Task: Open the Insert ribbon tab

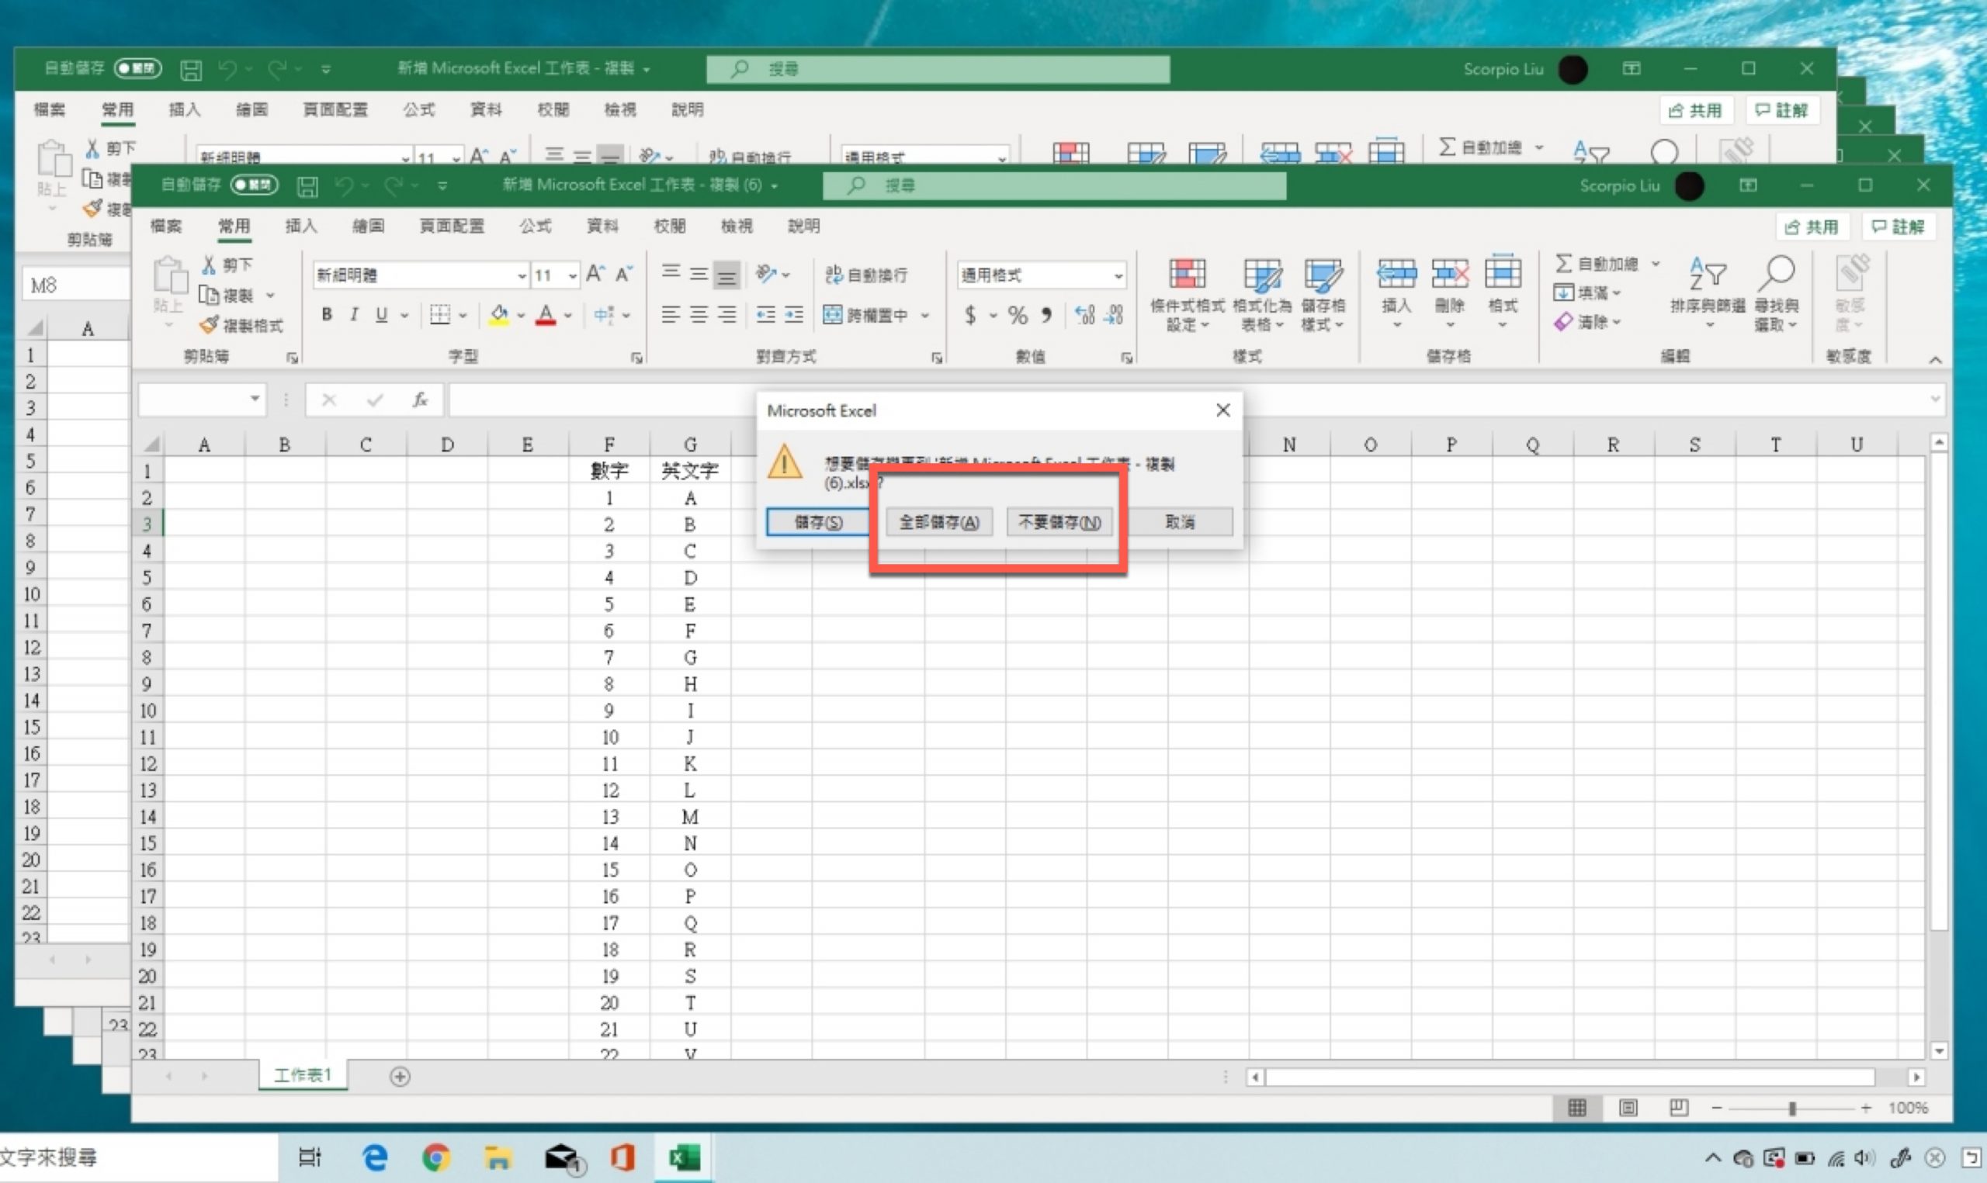Action: coord(300,227)
